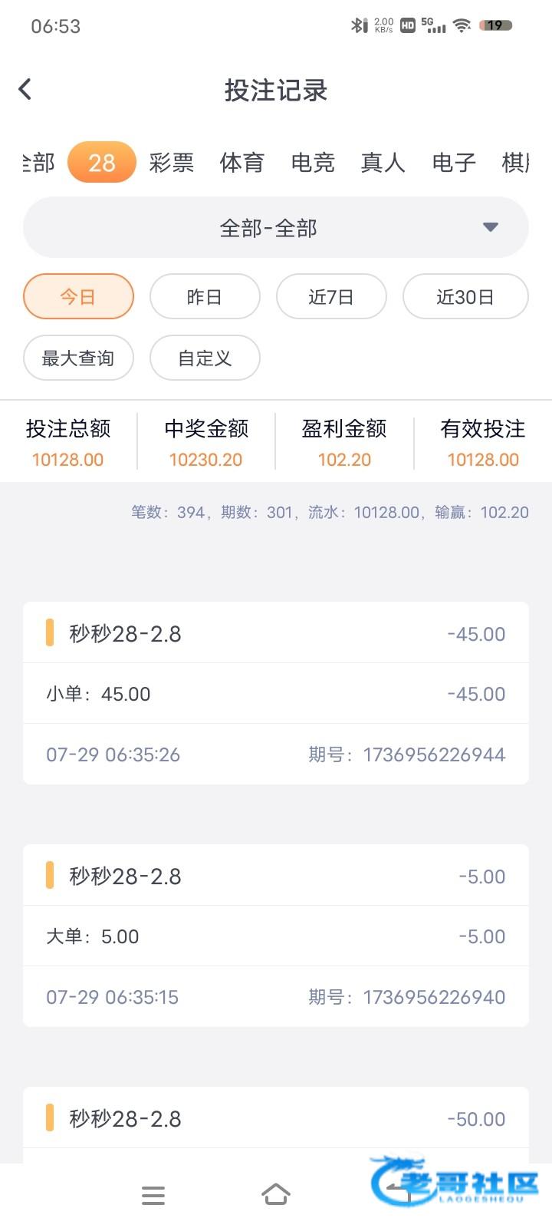Tap the back arrow icon

point(25,89)
